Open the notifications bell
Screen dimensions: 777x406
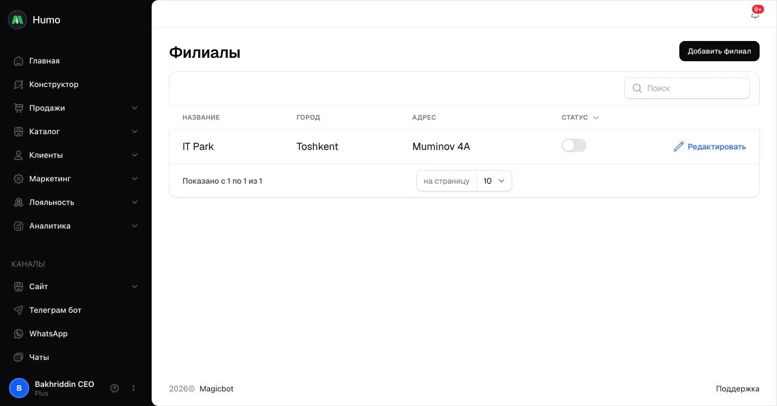(x=755, y=15)
